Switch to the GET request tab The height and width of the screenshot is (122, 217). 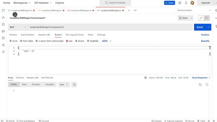[x=21, y=11]
